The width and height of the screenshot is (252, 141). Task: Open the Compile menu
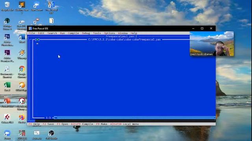tap(73, 33)
